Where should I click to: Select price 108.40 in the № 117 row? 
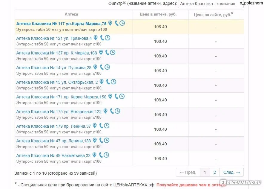tap(160, 27)
